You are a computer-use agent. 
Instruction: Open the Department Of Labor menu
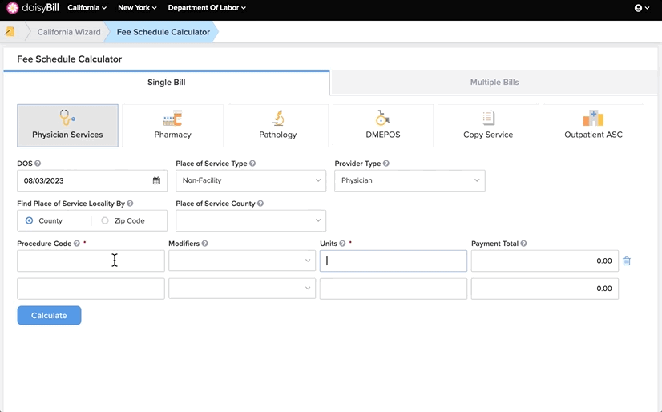click(207, 7)
